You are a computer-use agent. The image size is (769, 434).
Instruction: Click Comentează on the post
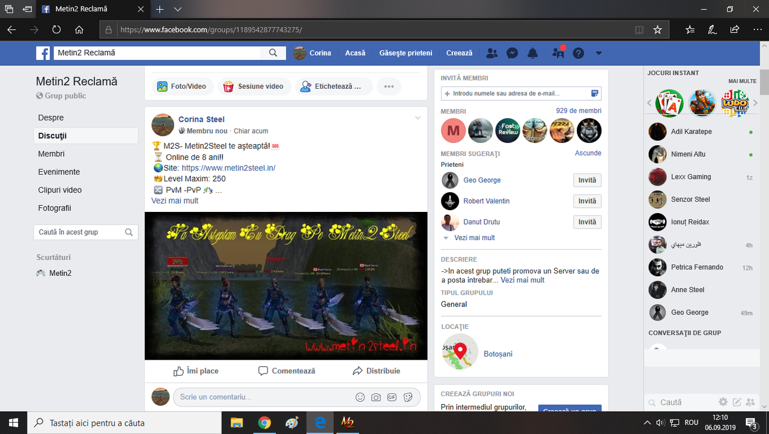pyautogui.click(x=287, y=371)
